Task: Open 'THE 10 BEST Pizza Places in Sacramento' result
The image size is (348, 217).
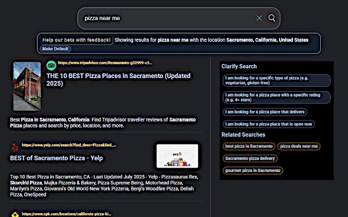Action: [119, 80]
